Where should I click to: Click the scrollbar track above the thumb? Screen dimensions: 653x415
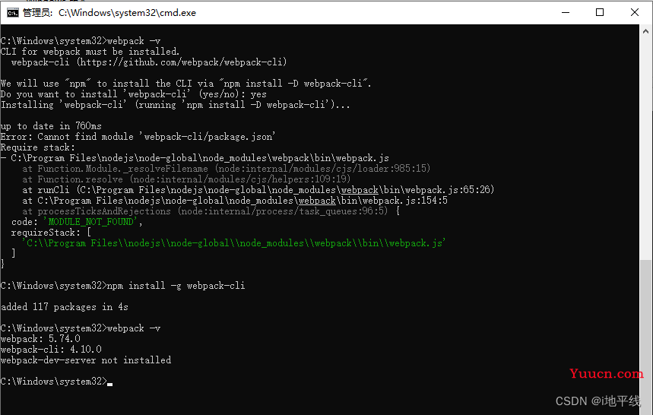(645, 147)
